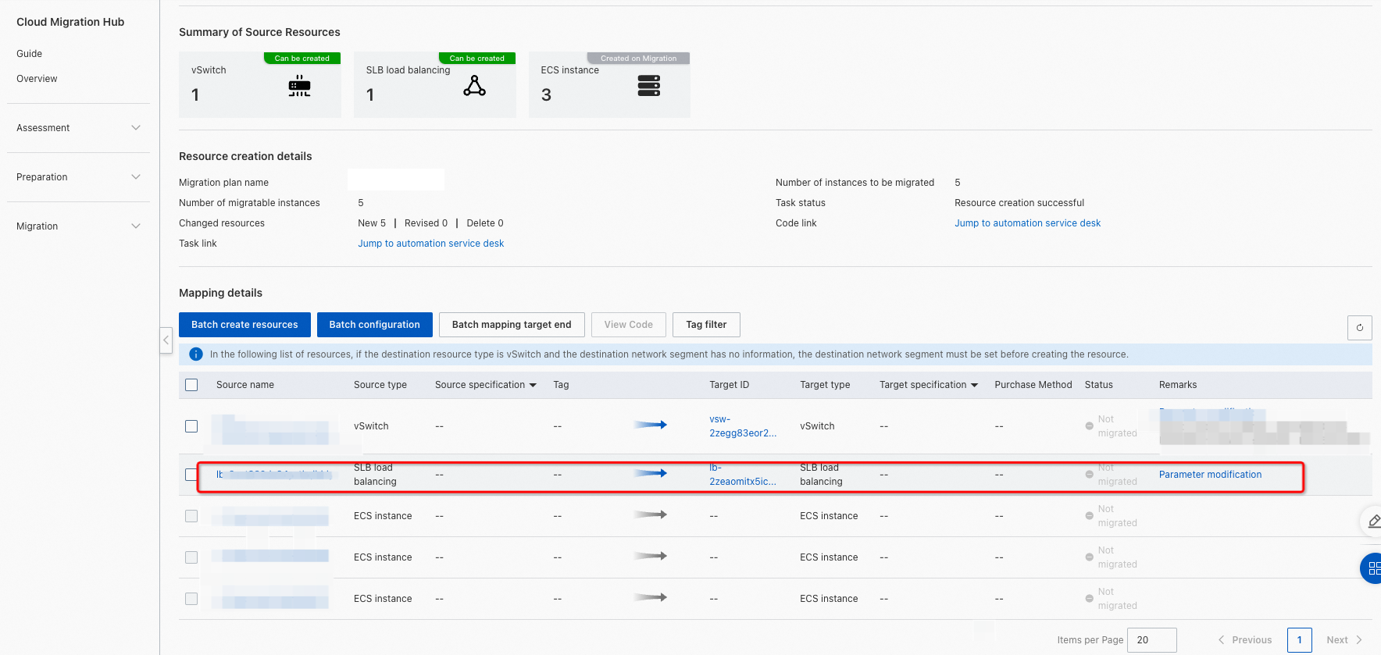Click status dot of last ECS instance row
Image resolution: width=1381 pixels, height=655 pixels.
coord(1089,599)
